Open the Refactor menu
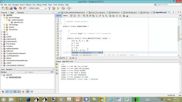182x102 pixels. 28,5
